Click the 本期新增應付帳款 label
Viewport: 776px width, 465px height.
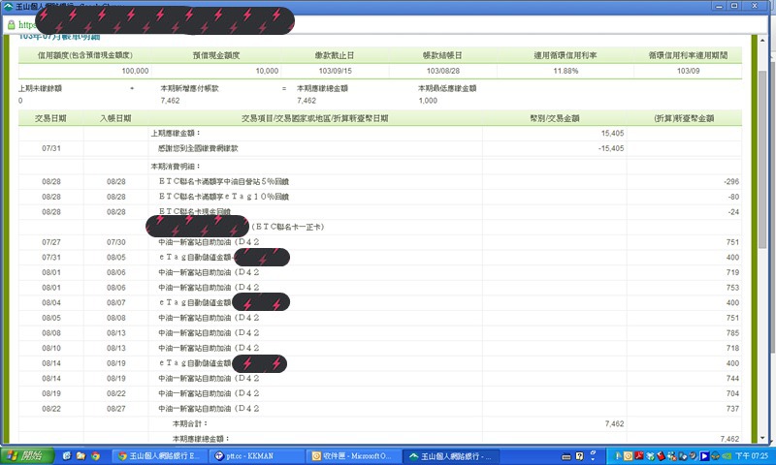pyautogui.click(x=189, y=88)
